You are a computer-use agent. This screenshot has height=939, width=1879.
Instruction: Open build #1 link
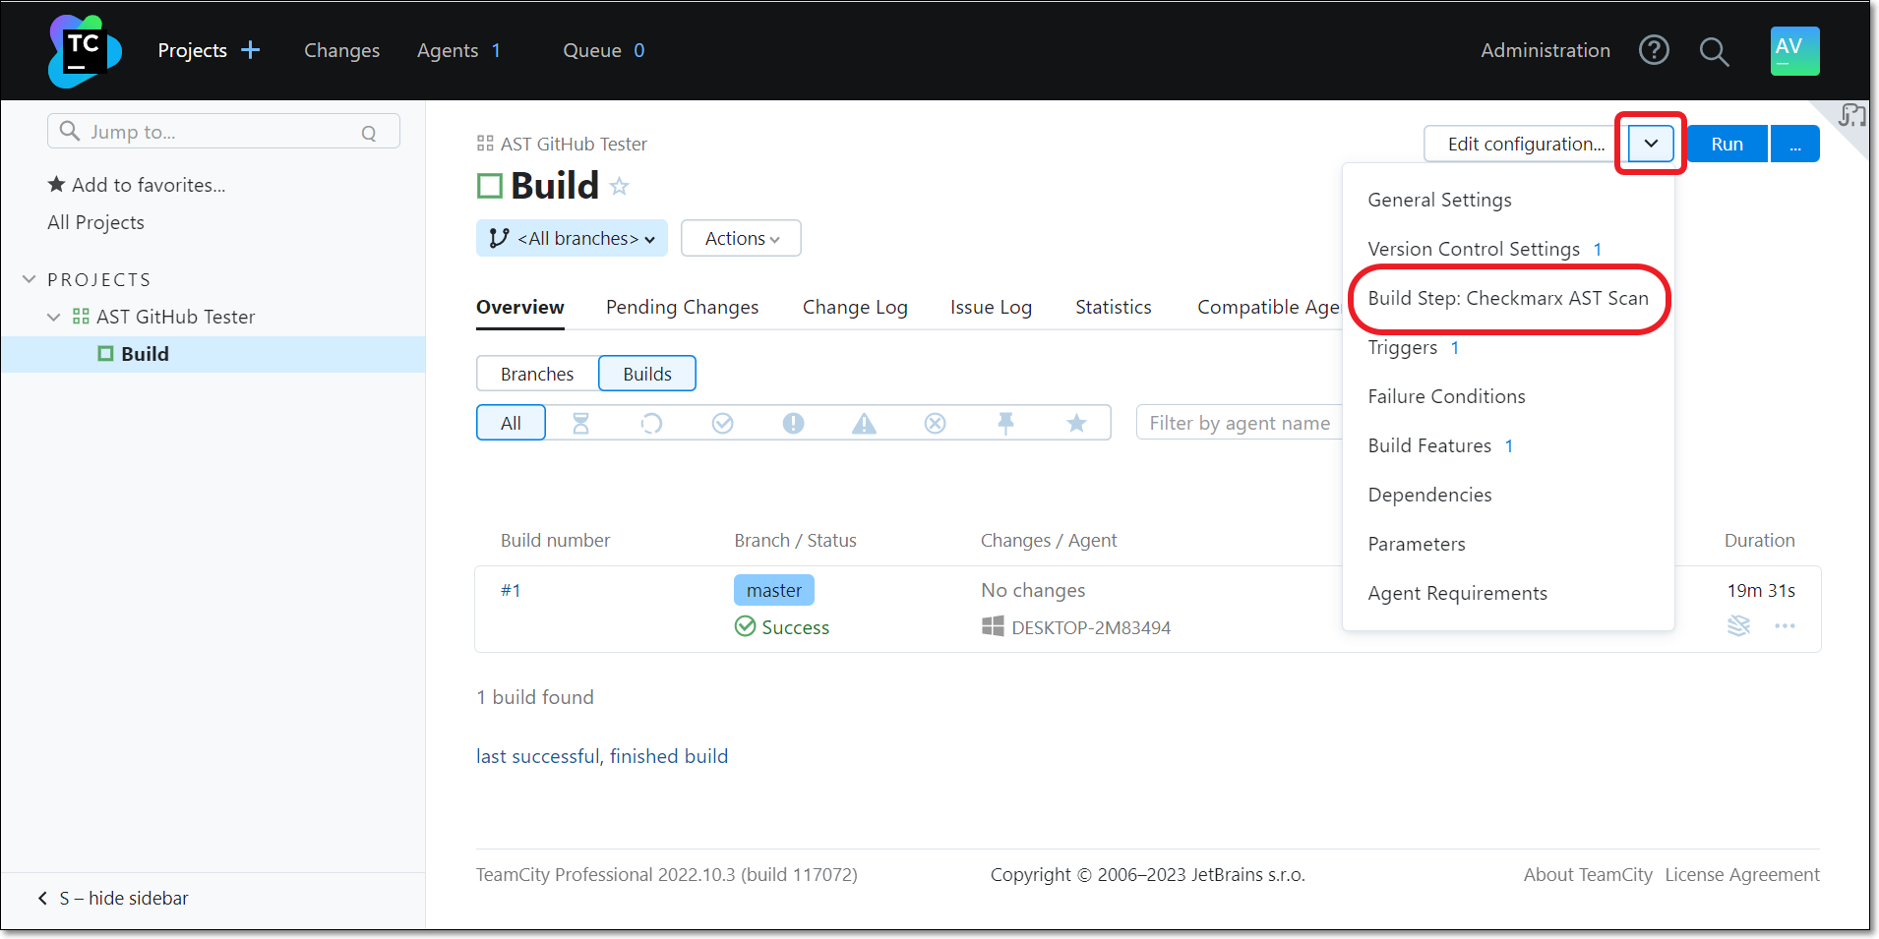pos(511,590)
